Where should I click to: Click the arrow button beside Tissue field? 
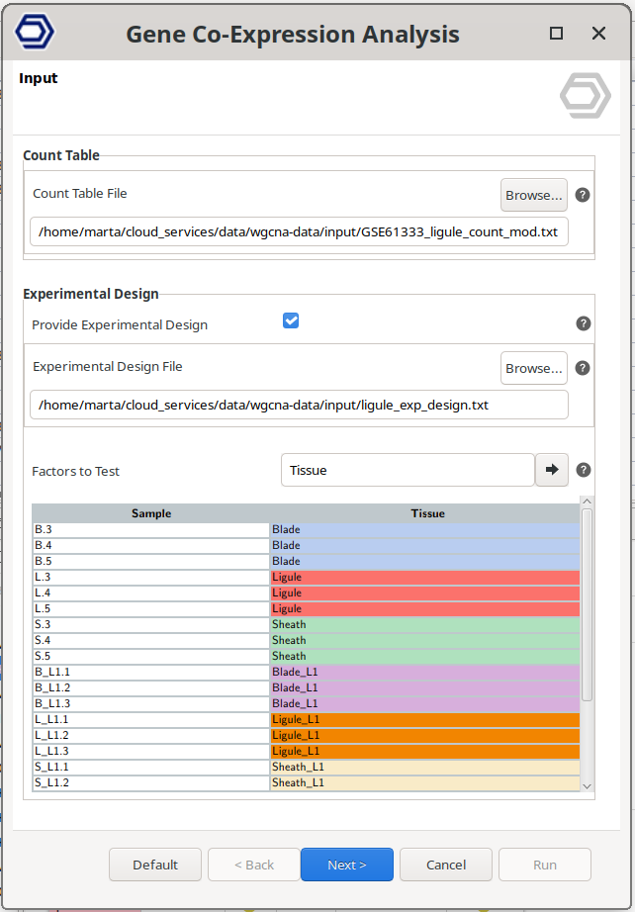(x=551, y=470)
